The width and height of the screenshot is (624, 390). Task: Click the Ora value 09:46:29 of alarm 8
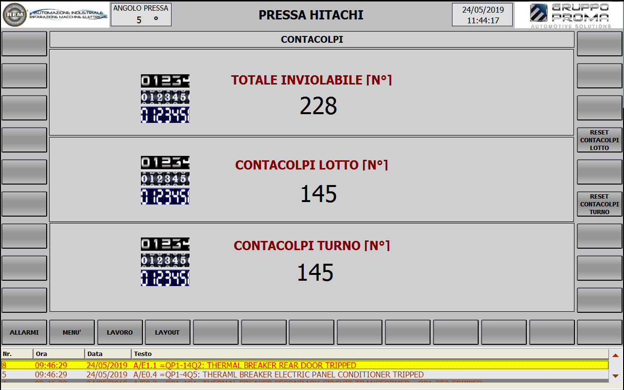[51, 365]
